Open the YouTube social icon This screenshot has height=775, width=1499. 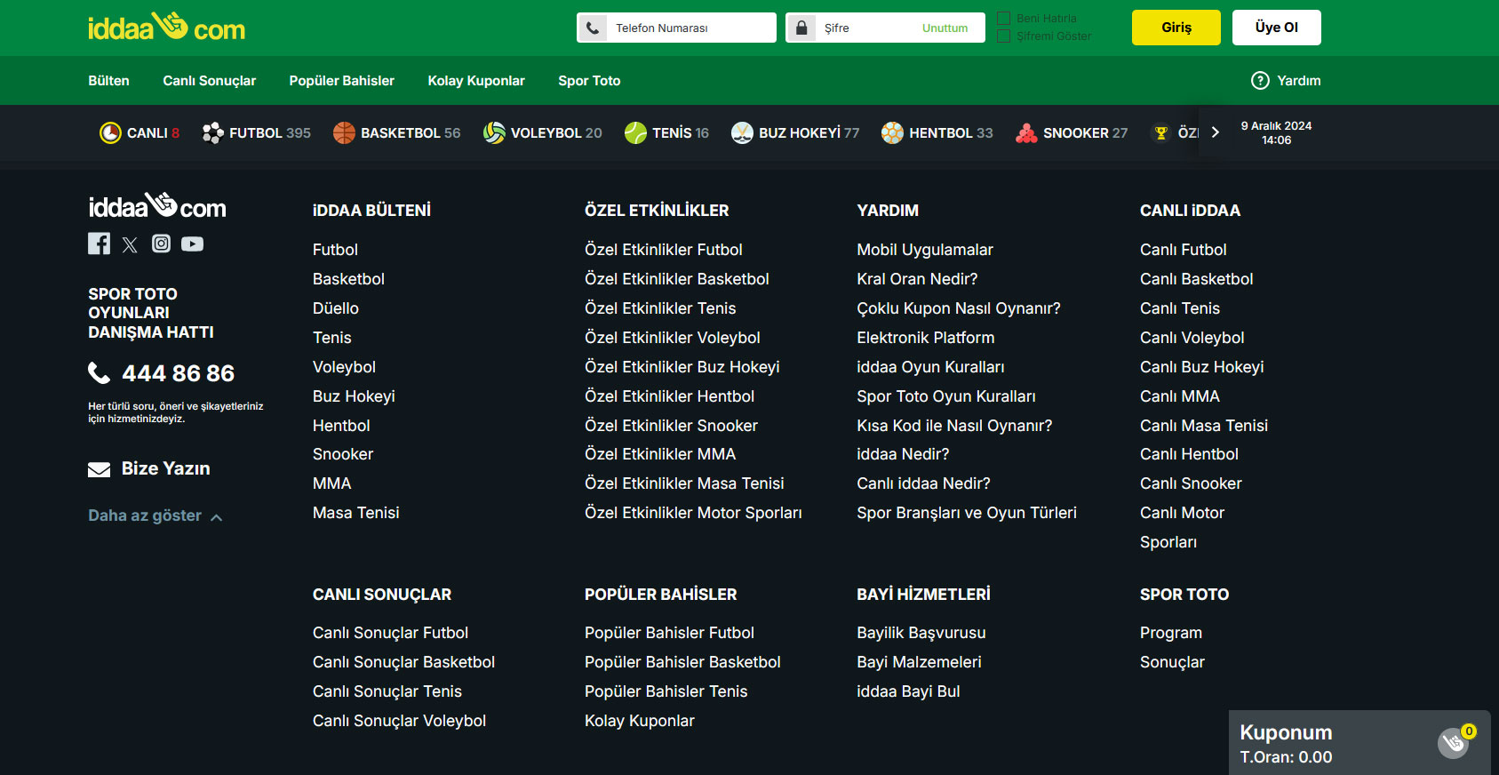coord(193,244)
